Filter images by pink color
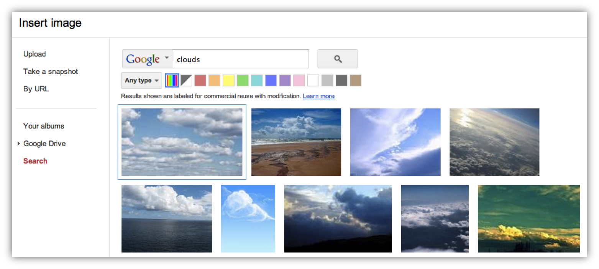This screenshot has height=269, width=599. [299, 80]
